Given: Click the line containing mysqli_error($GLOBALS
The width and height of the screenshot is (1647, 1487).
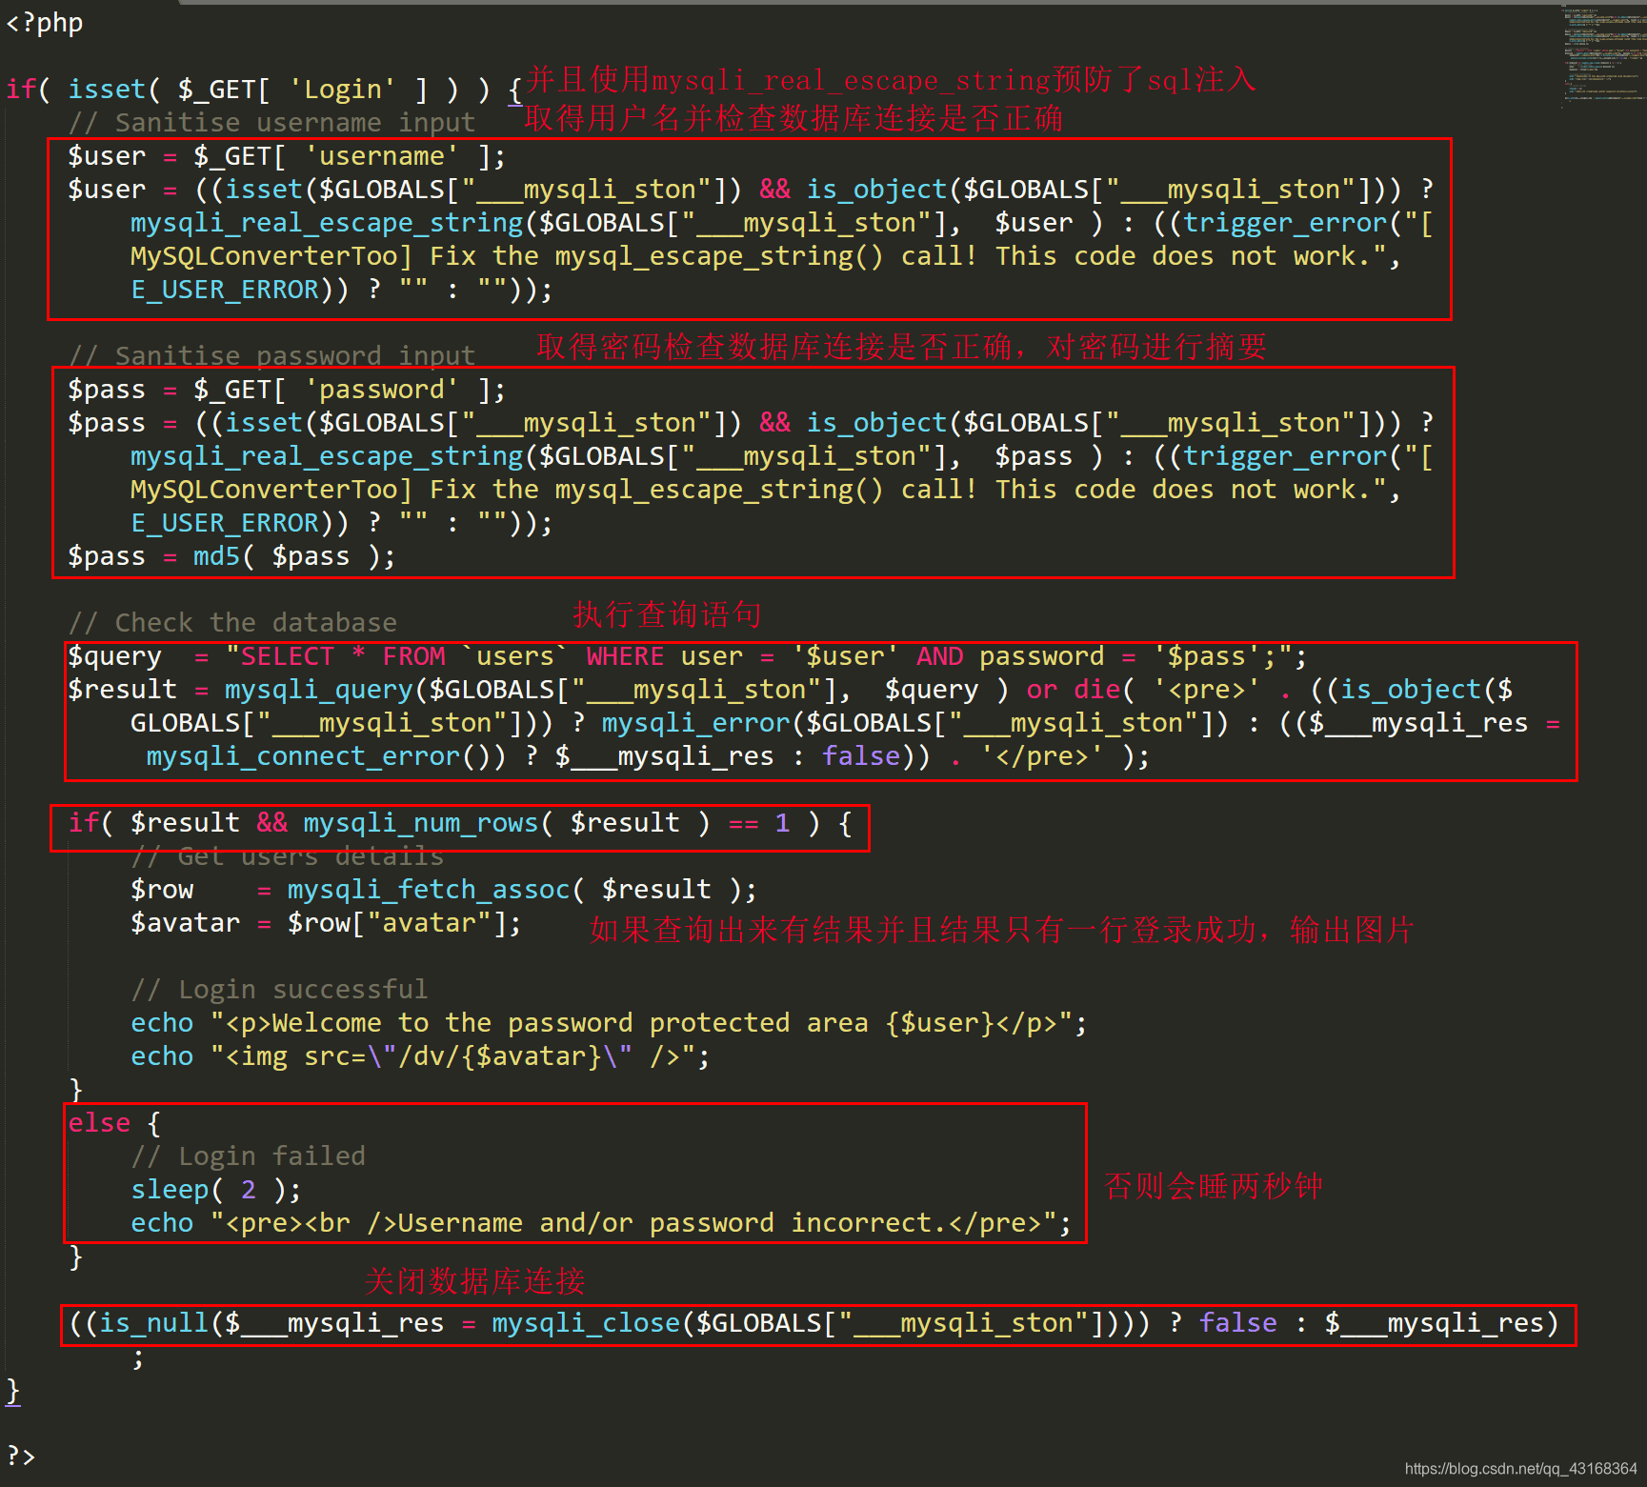Looking at the screenshot, I should tap(845, 722).
